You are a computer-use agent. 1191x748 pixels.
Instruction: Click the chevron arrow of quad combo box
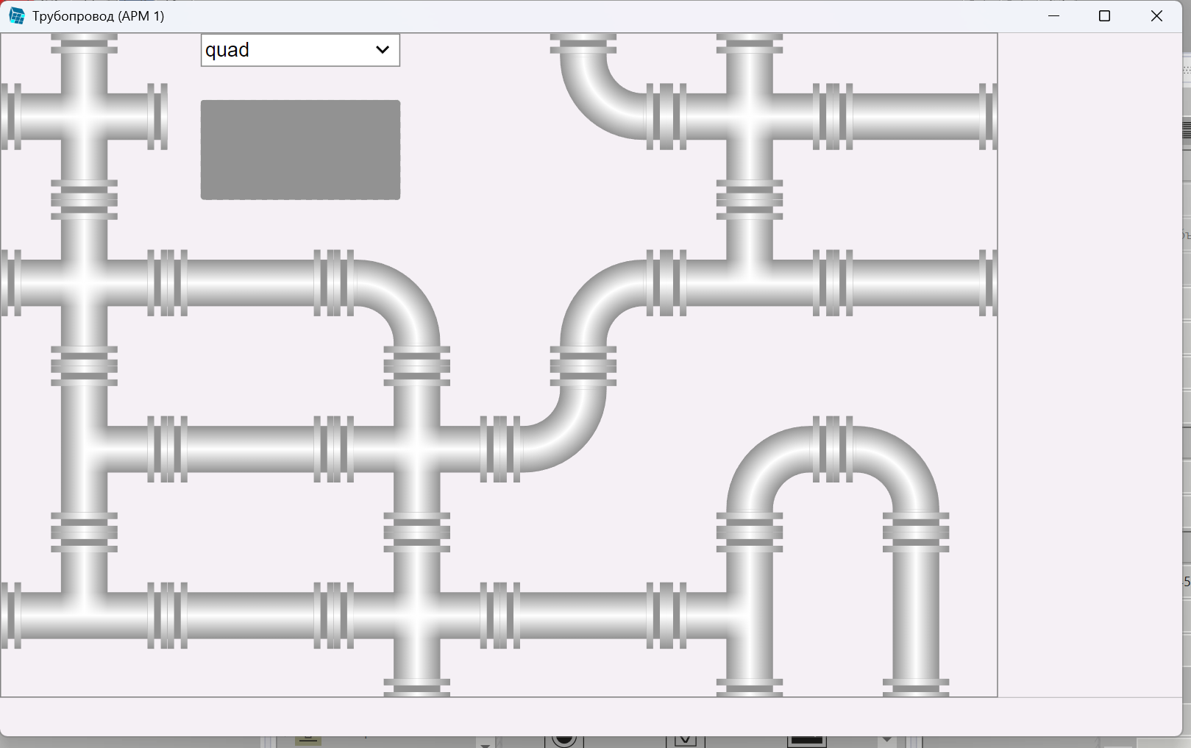383,50
